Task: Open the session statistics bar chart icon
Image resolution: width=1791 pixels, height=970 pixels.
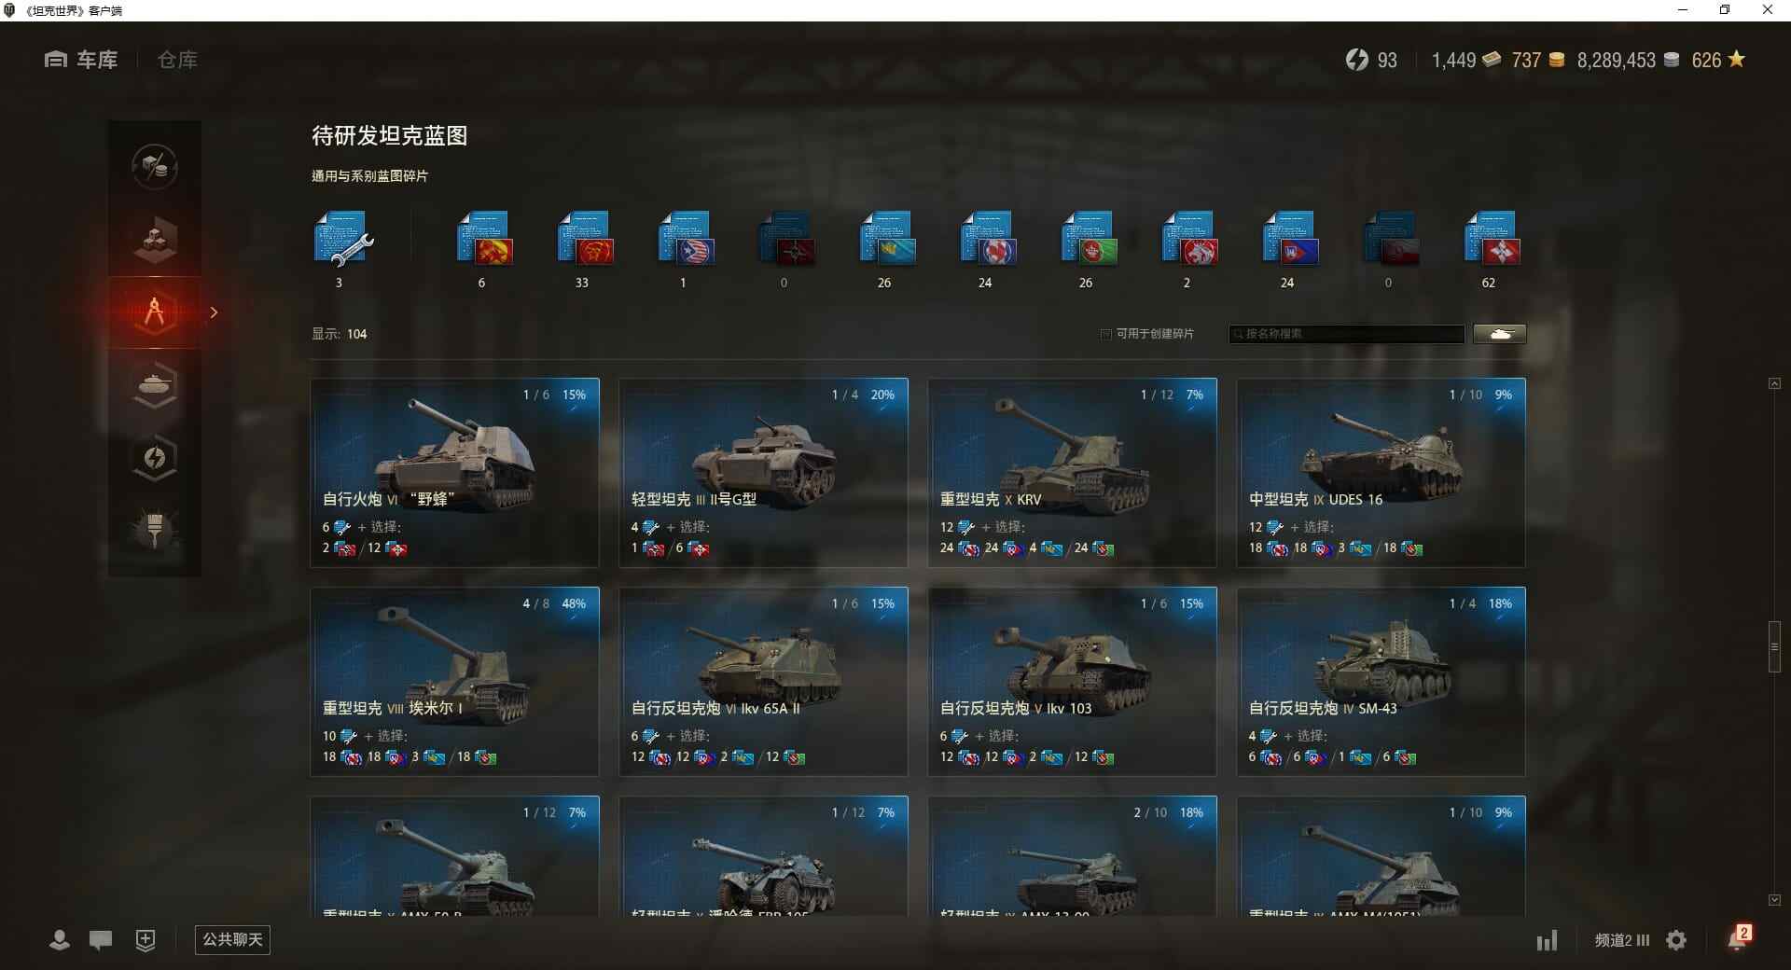Action: pos(1547,940)
